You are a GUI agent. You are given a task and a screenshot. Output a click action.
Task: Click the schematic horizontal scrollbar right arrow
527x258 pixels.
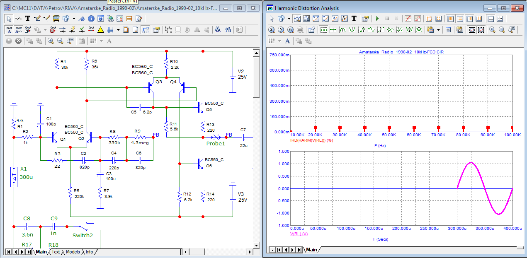[x=249, y=252]
